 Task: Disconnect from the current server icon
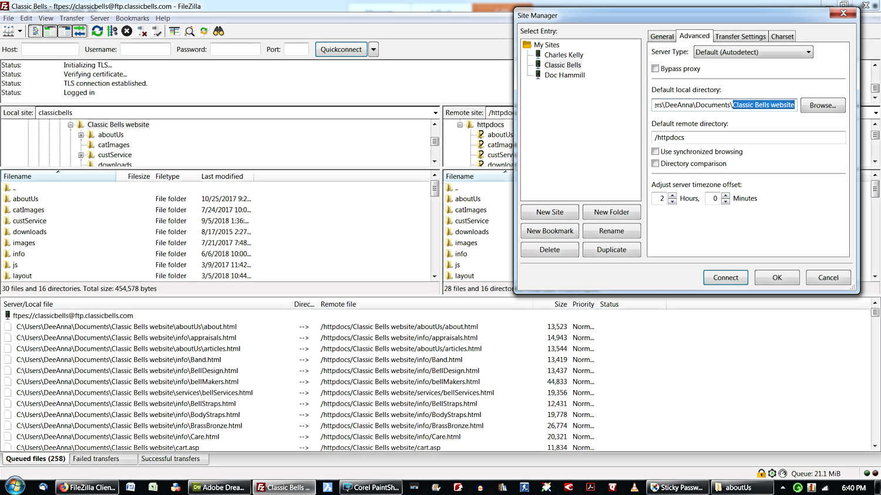(x=142, y=31)
